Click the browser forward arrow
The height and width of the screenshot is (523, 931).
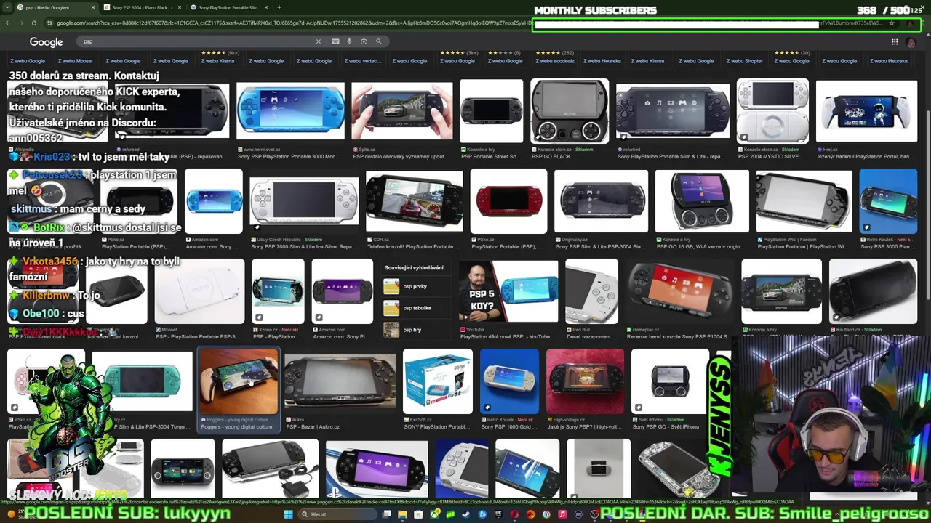coord(20,23)
